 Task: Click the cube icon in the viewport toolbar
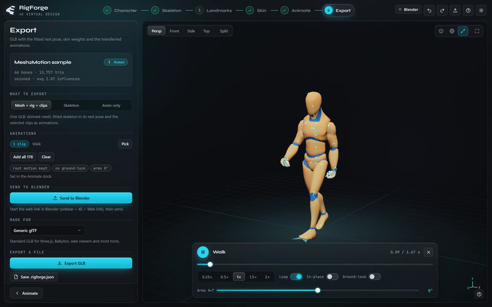tap(441, 31)
